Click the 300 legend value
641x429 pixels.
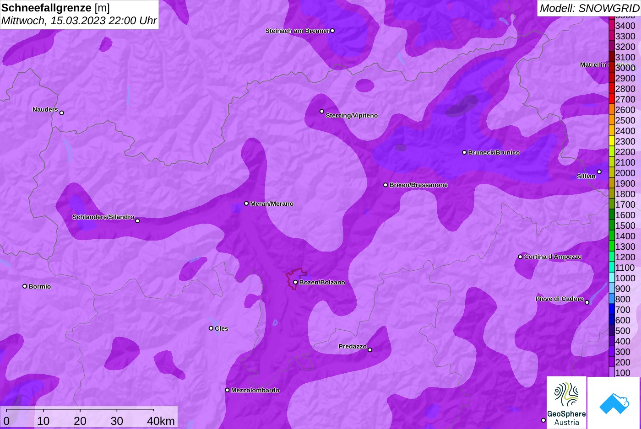click(x=623, y=352)
